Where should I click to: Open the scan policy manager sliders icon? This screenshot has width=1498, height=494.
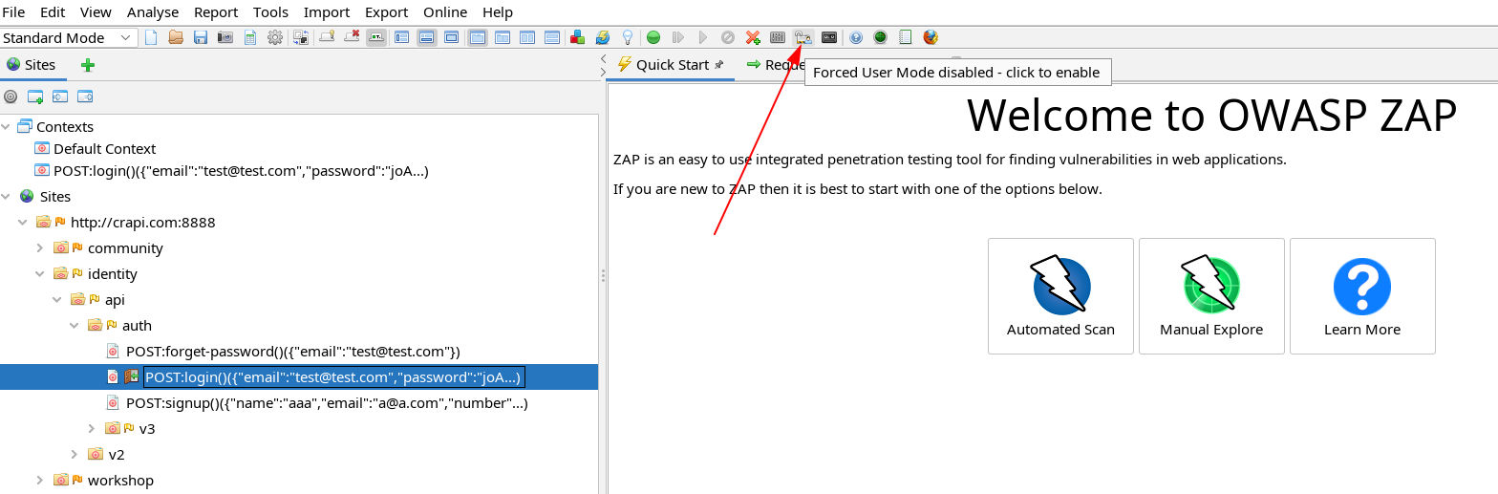(778, 37)
